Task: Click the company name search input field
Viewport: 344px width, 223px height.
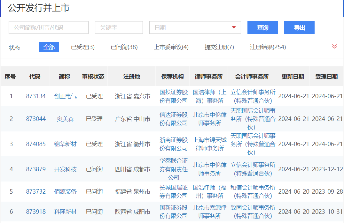Action: click(48, 27)
